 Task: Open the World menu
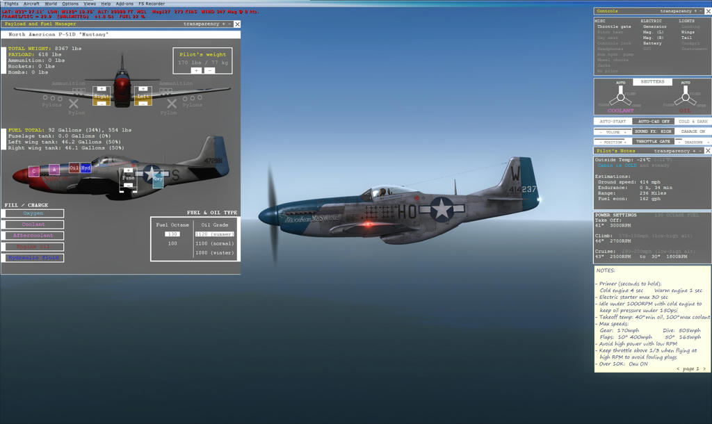tap(51, 3)
